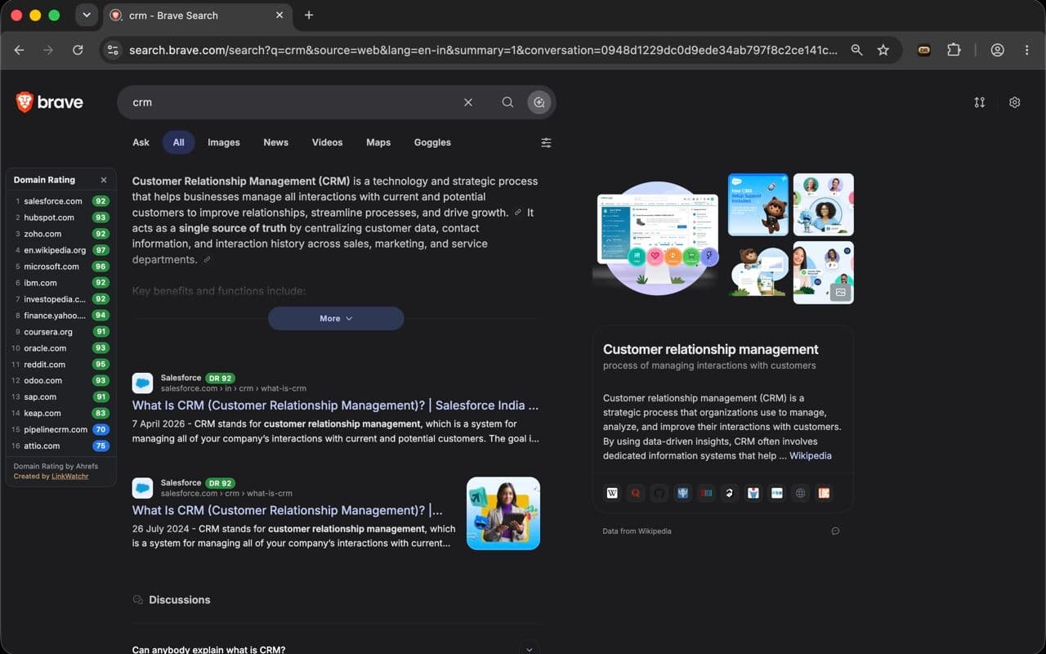Switch to the Maps tab
Viewport: 1046px width, 654px height.
pyautogui.click(x=378, y=142)
